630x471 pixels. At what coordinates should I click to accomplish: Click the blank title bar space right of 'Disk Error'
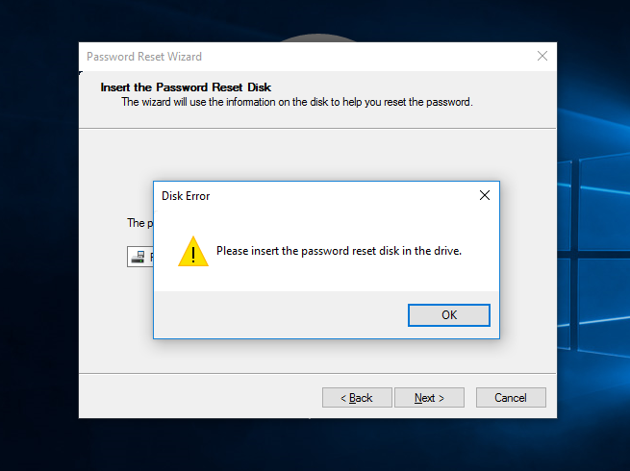tap(337, 196)
